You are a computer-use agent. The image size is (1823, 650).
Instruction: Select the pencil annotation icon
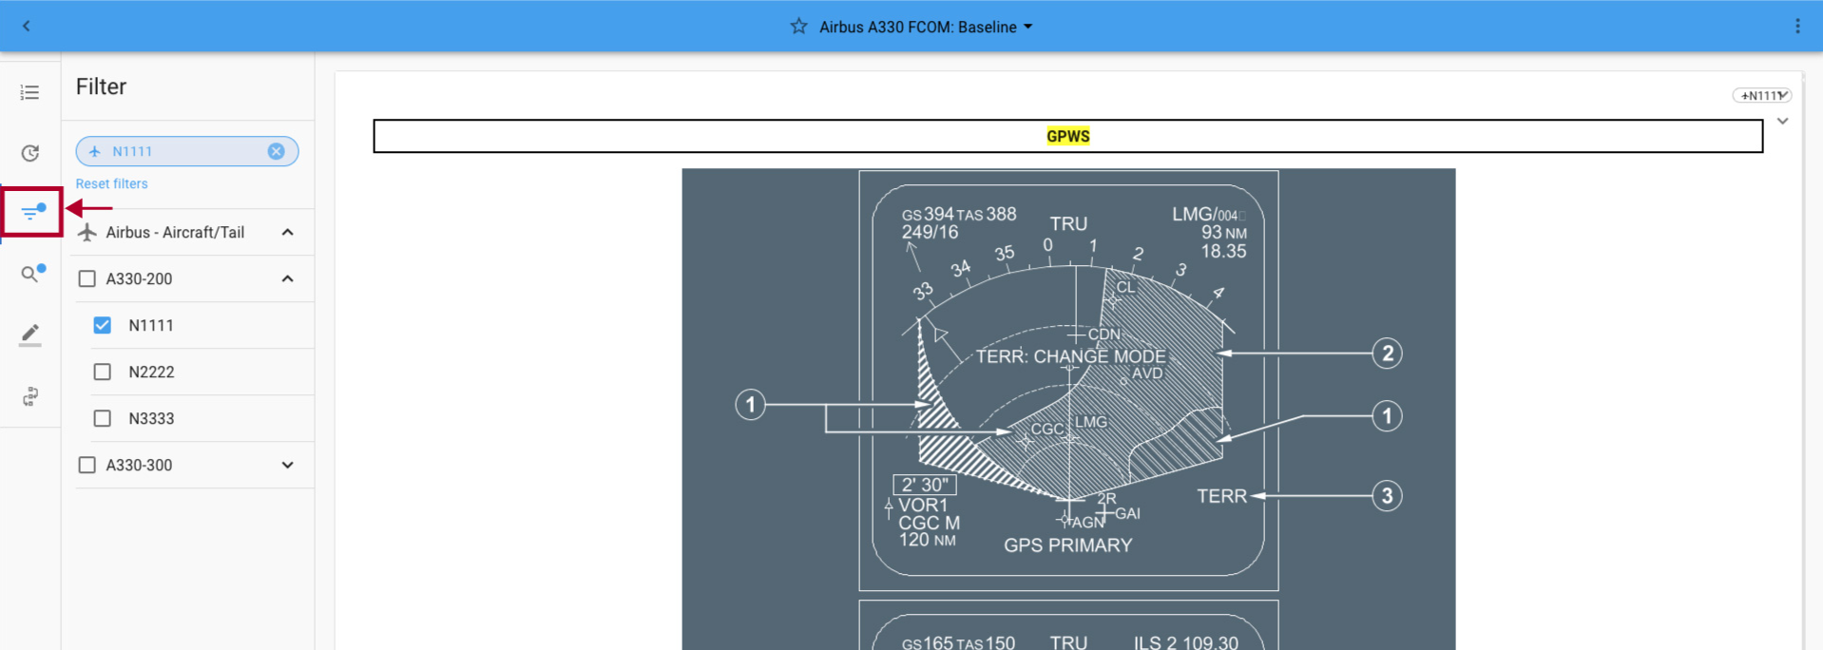[x=29, y=335]
